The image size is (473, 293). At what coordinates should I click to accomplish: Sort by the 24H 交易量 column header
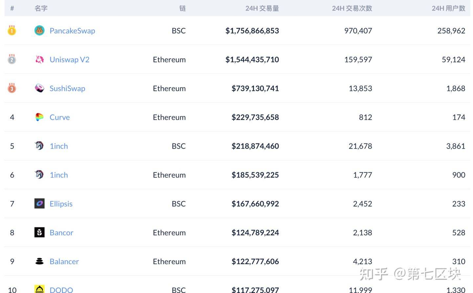pos(262,9)
